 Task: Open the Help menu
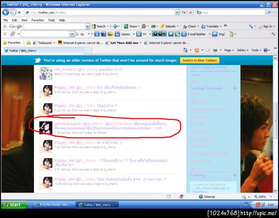coord(62,20)
